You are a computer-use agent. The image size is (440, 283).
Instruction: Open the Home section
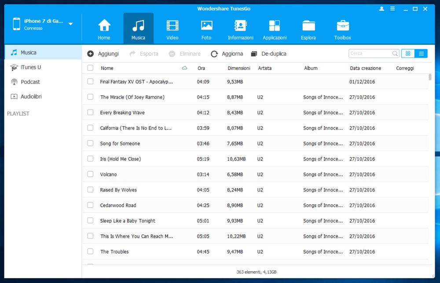click(104, 29)
